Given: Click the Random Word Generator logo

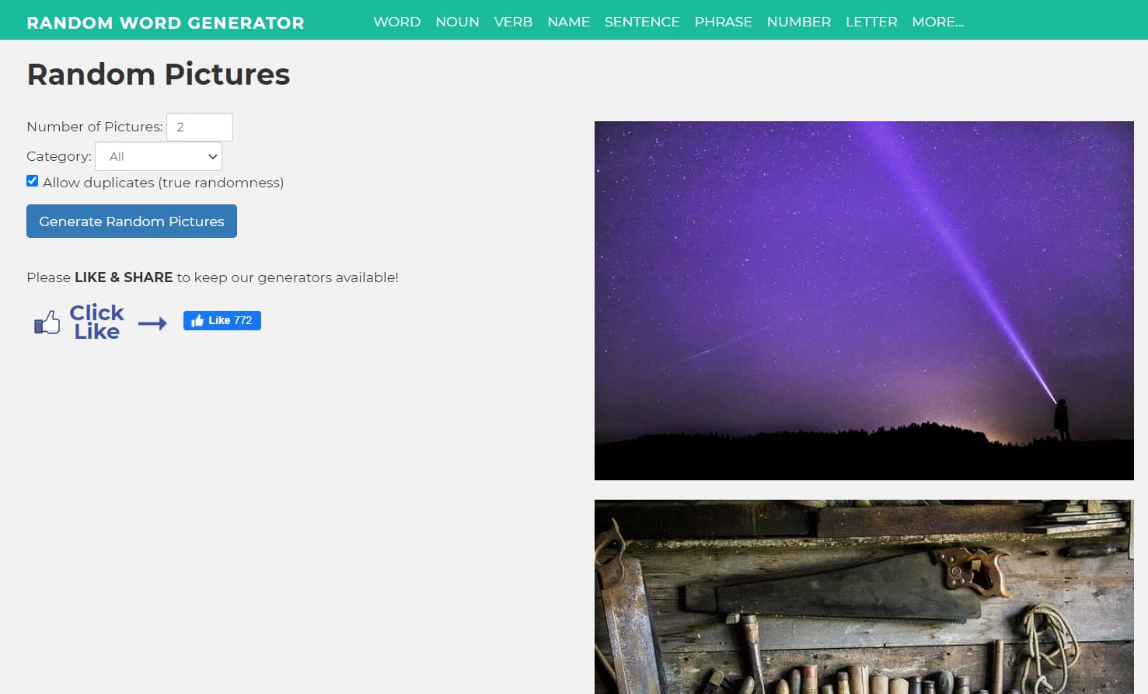Looking at the screenshot, I should click(x=166, y=23).
